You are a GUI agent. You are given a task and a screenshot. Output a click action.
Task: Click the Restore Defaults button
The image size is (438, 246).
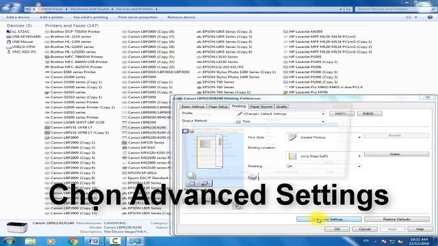[397, 219]
